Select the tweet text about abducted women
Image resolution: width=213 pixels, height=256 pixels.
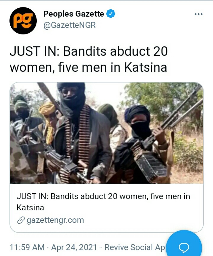click(x=89, y=59)
